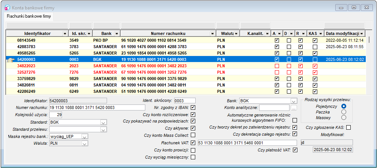The height and width of the screenshot is (168, 377).
Task: Click the ellipsis button beside Konto analityczne
Action: coord(294,107)
